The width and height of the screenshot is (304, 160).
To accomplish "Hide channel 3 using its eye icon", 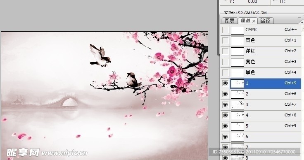I will 225,105.
